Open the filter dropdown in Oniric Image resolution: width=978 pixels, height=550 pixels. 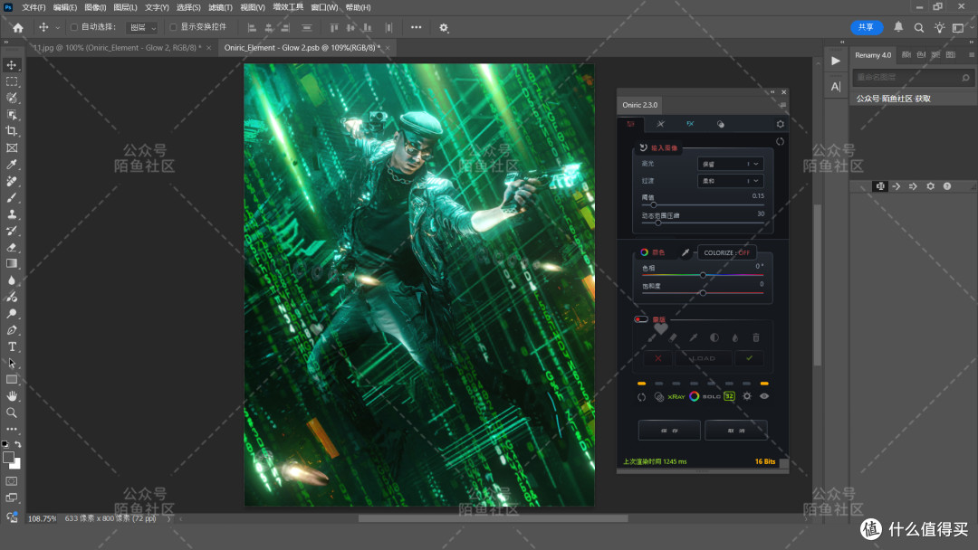(730, 181)
